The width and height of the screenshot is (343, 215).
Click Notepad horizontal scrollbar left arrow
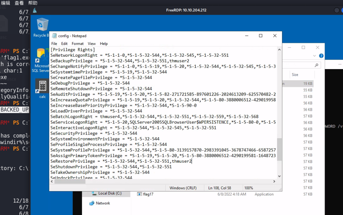tap(52, 181)
